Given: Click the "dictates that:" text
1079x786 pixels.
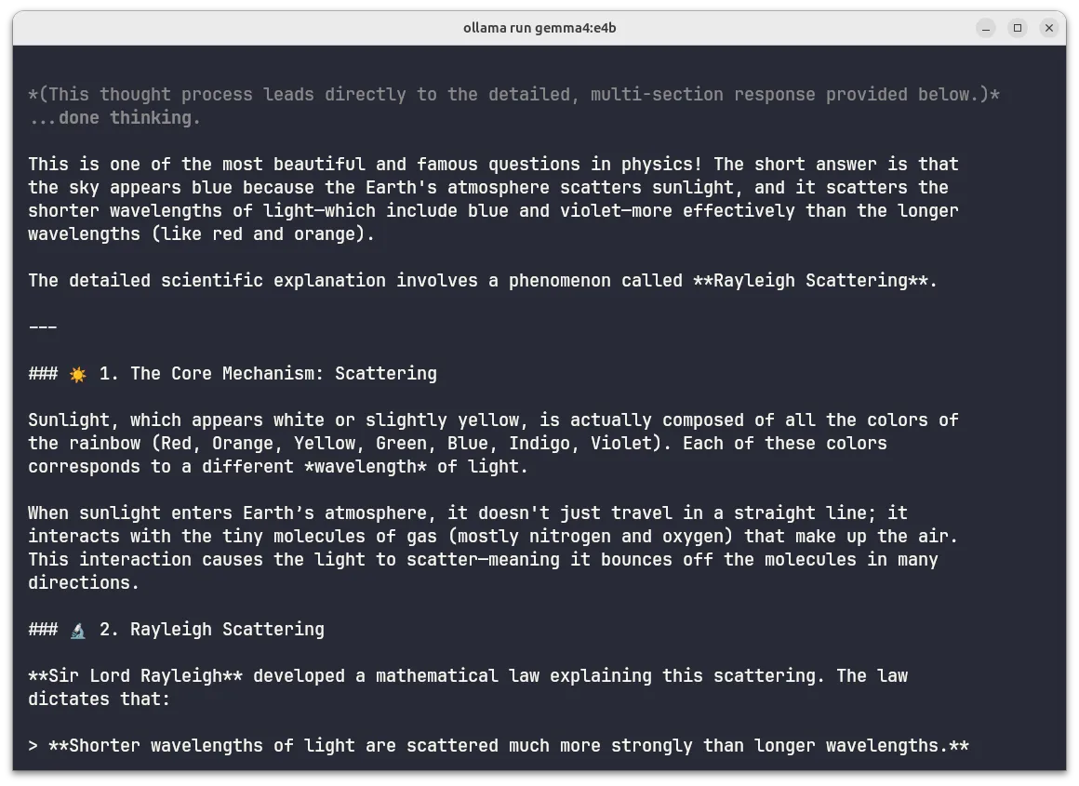Looking at the screenshot, I should point(100,699).
